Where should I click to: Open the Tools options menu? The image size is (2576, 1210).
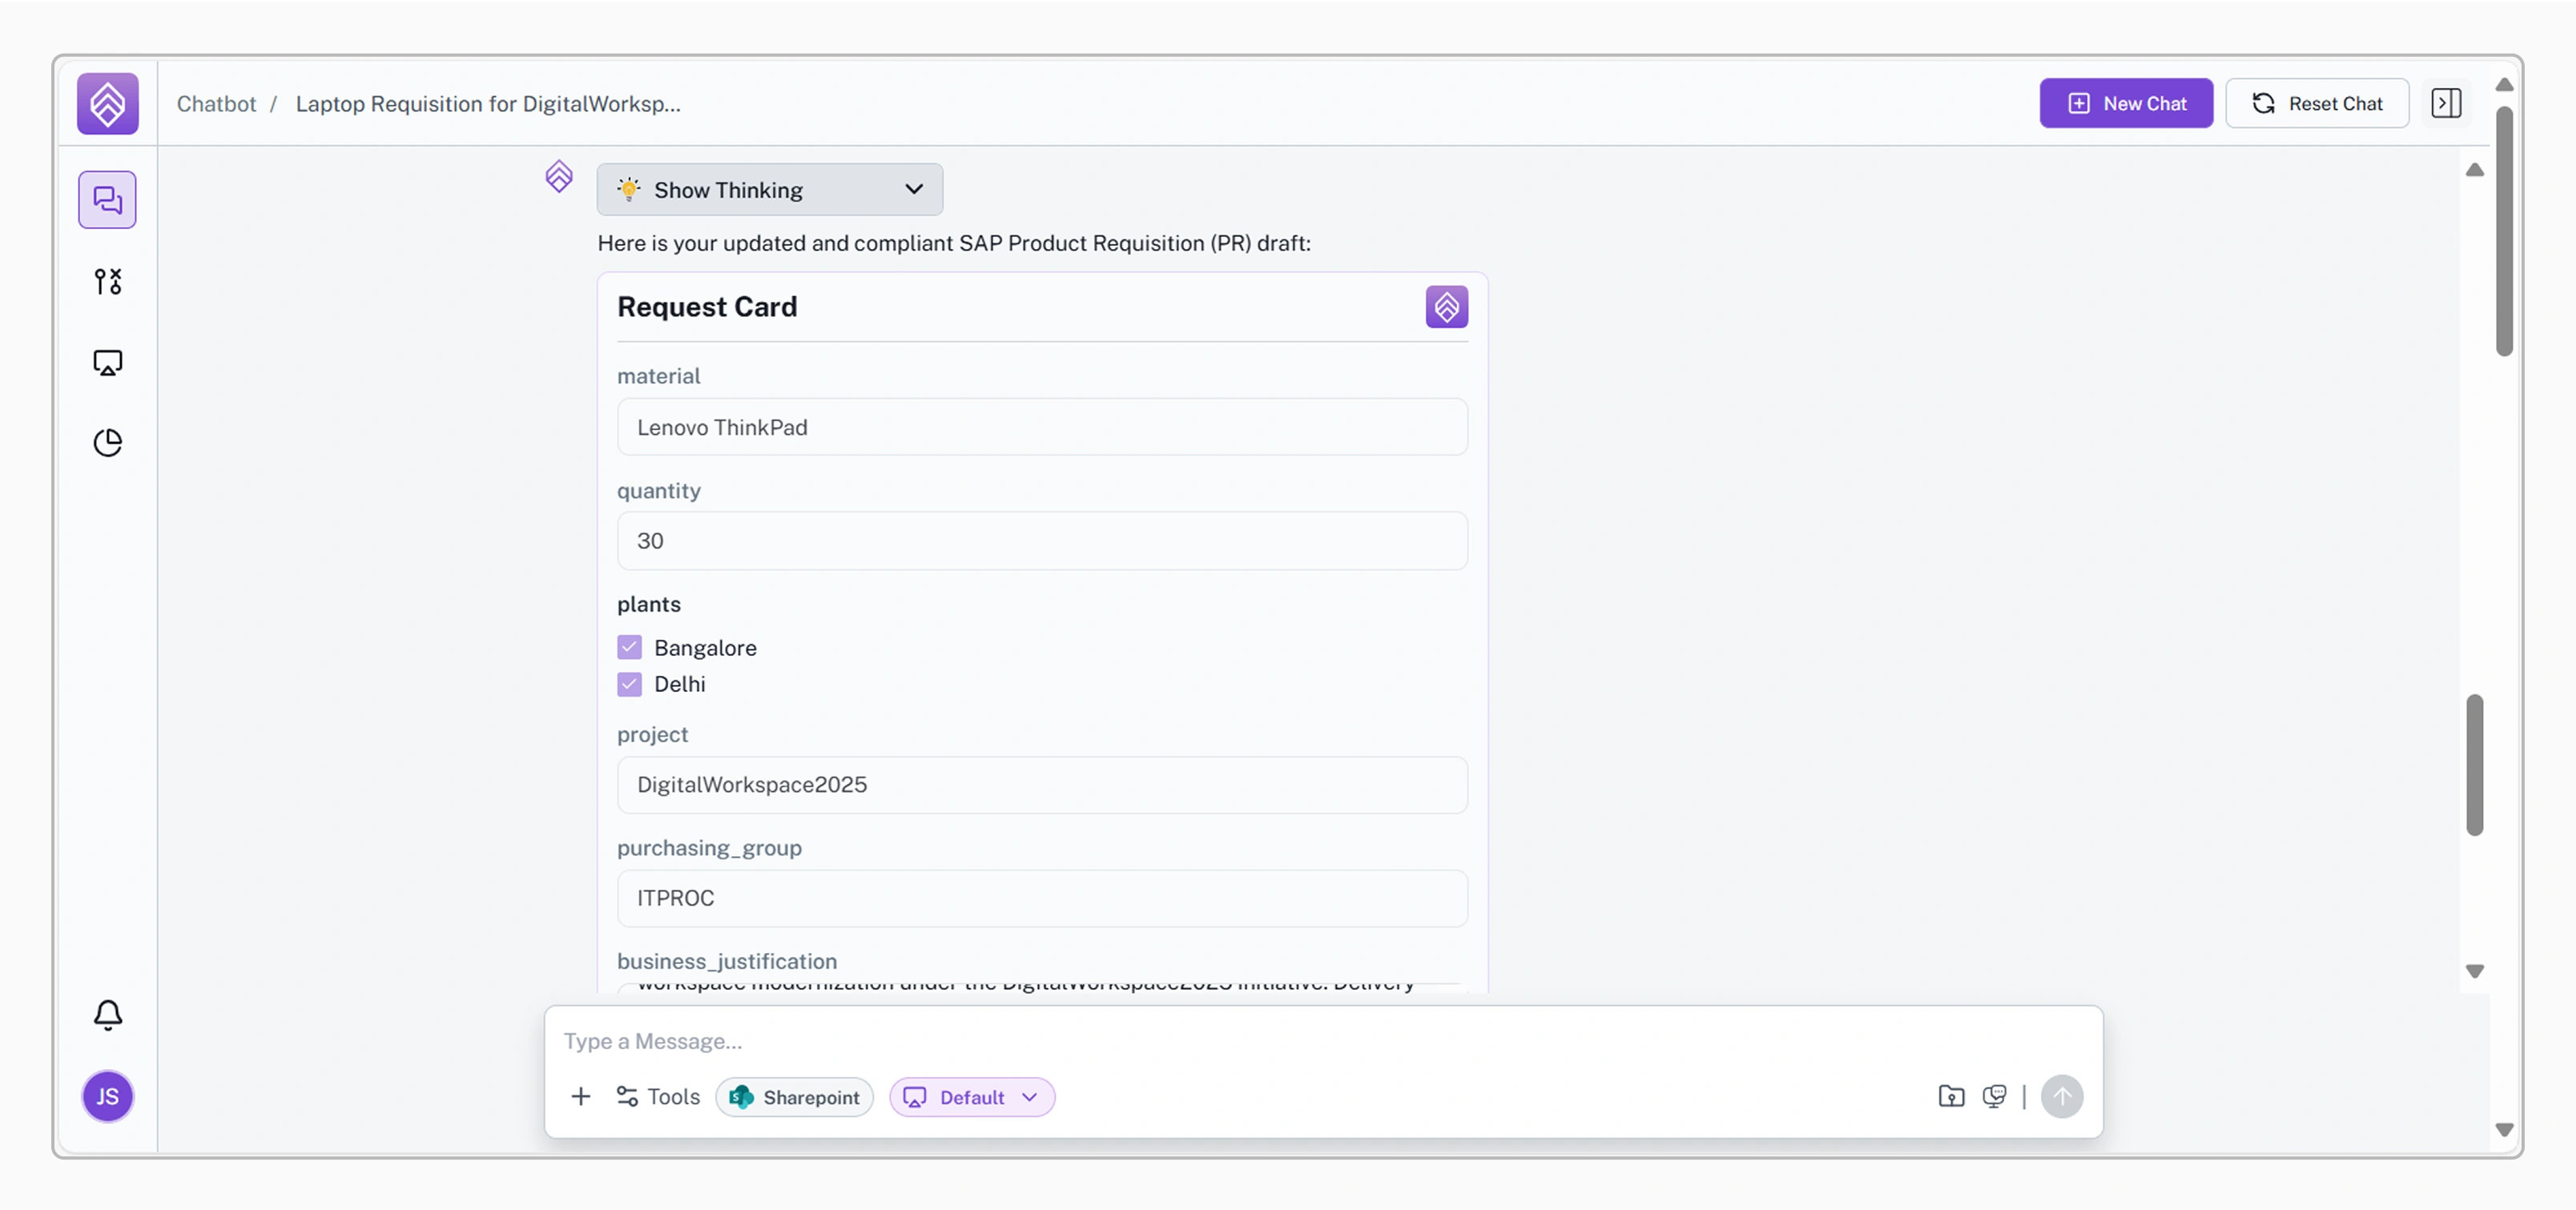(x=658, y=1097)
